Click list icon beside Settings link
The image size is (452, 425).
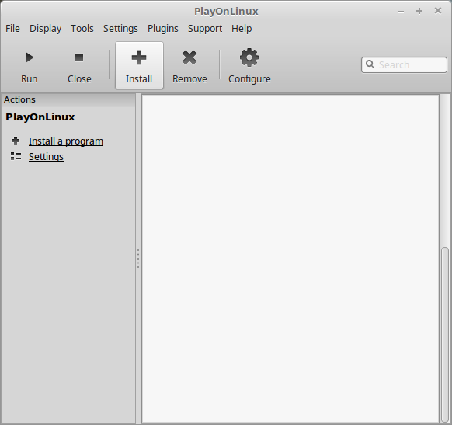(x=16, y=156)
